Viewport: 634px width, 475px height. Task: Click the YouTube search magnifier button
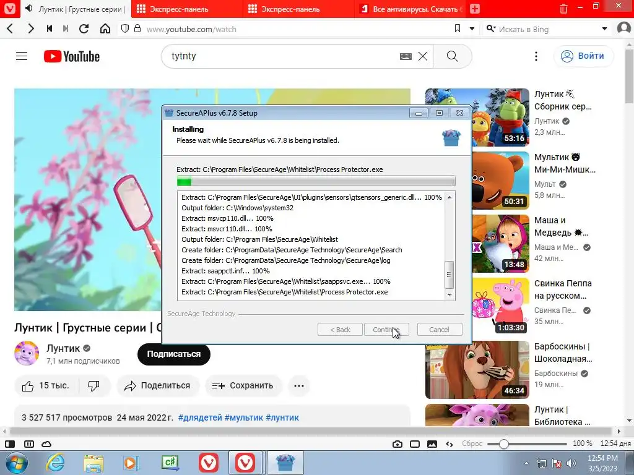453,56
